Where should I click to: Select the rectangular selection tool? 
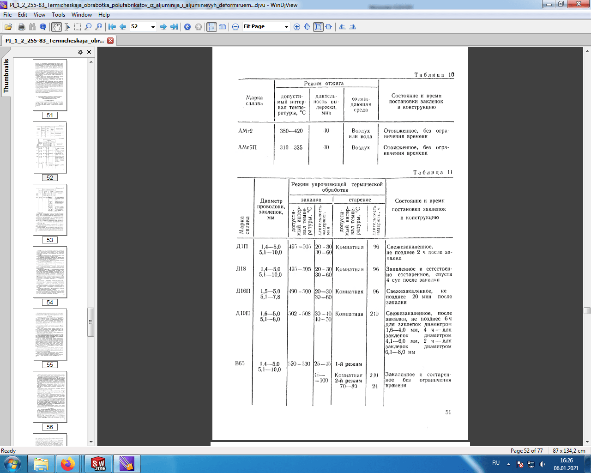[x=78, y=27]
